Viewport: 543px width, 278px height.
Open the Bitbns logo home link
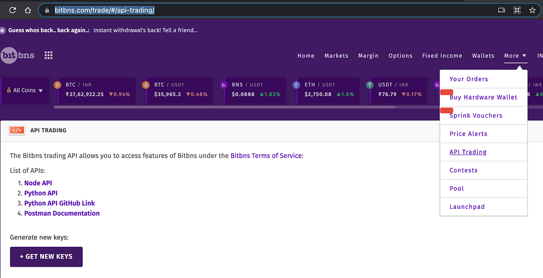(x=18, y=56)
